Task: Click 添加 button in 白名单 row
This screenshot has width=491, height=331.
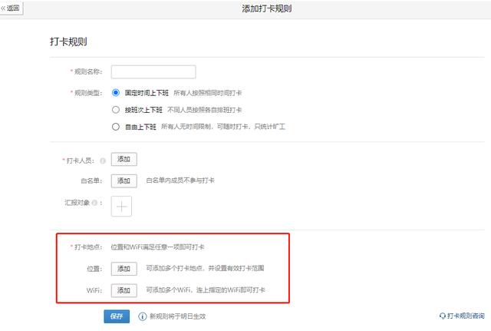Action: click(124, 180)
